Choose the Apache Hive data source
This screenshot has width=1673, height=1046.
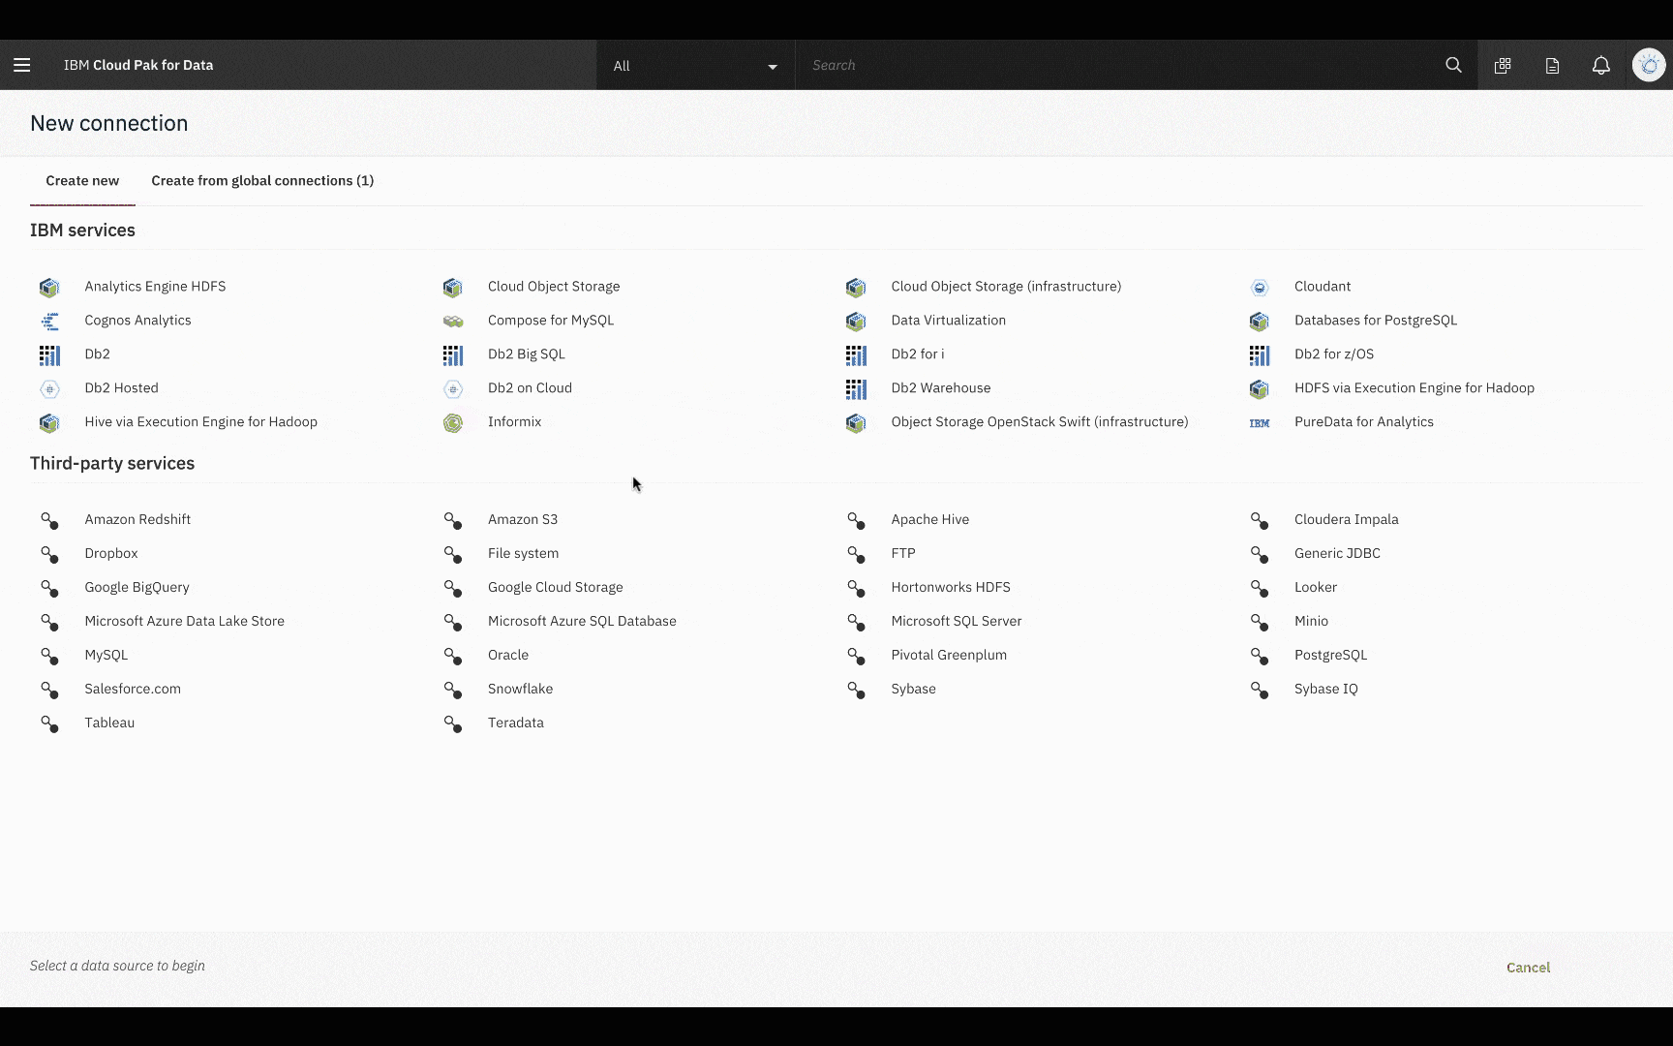tap(929, 519)
